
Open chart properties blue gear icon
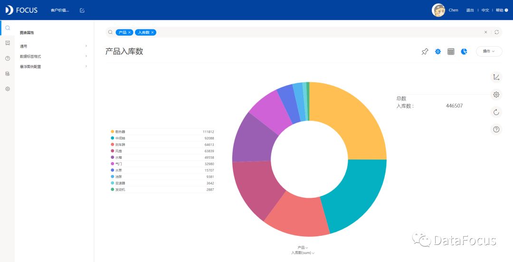coord(438,51)
